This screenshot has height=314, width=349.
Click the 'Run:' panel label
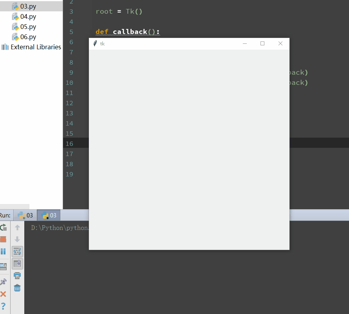point(5,215)
